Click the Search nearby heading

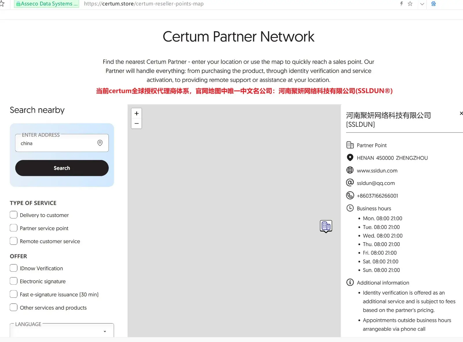[37, 110]
